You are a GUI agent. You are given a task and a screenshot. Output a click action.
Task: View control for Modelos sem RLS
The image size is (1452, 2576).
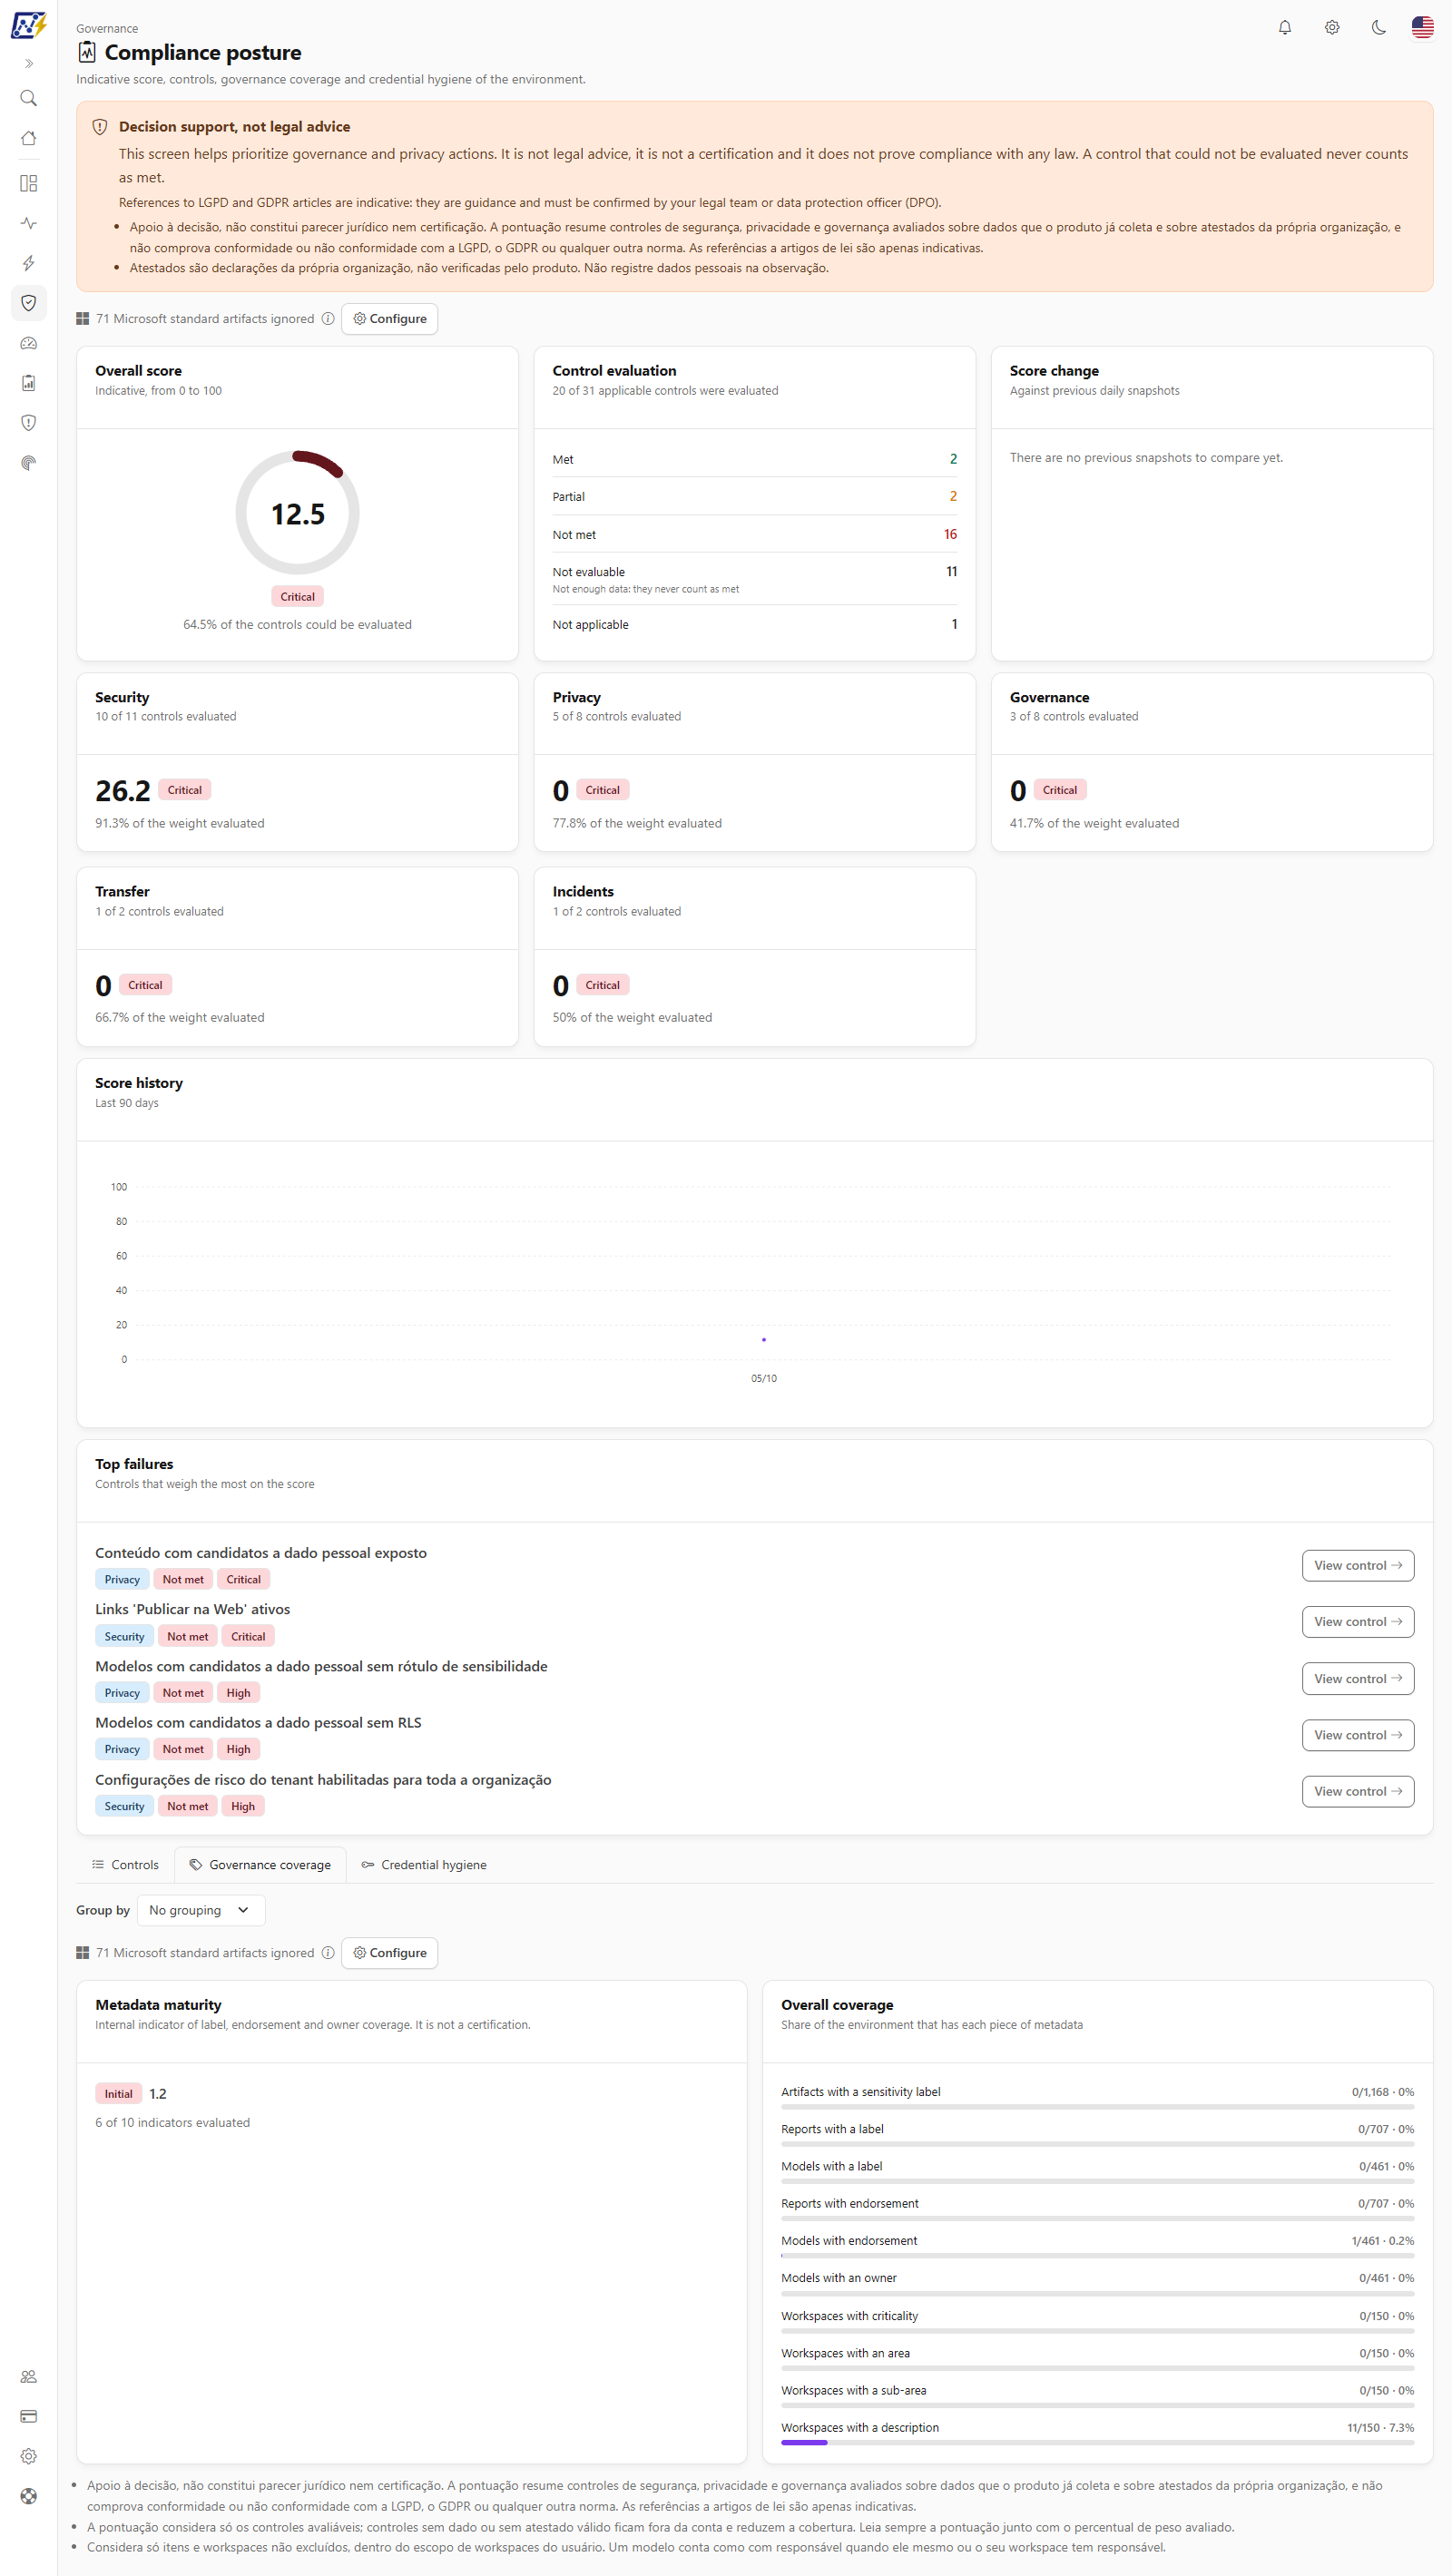1357,1735
